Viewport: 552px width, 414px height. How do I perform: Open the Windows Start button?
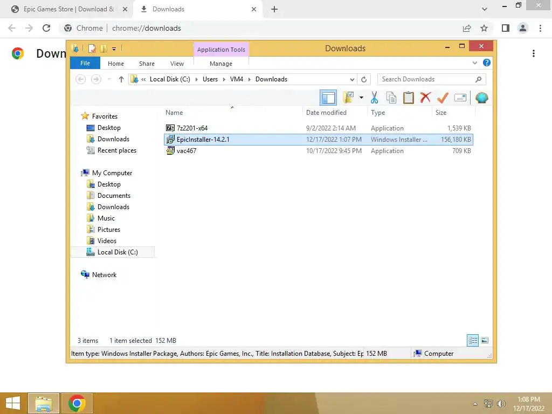pos(13,403)
